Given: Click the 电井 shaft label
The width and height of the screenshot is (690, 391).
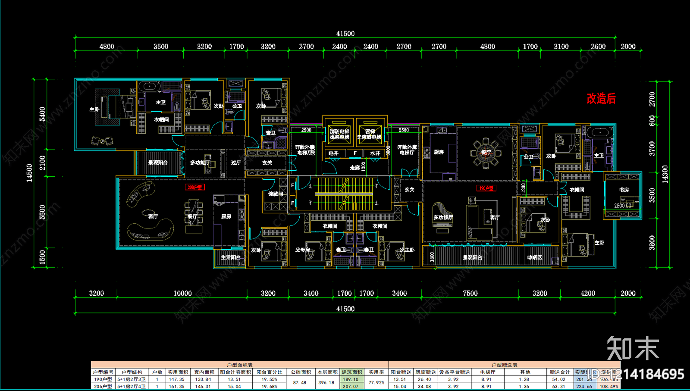Looking at the screenshot, I should tap(333, 153).
